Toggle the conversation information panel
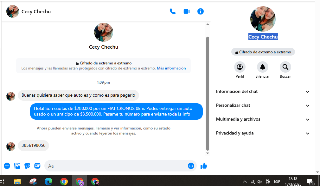The image size is (320, 186). [201, 11]
